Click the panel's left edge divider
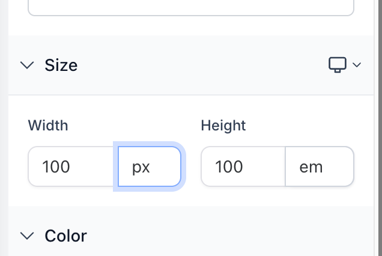 click(4, 128)
